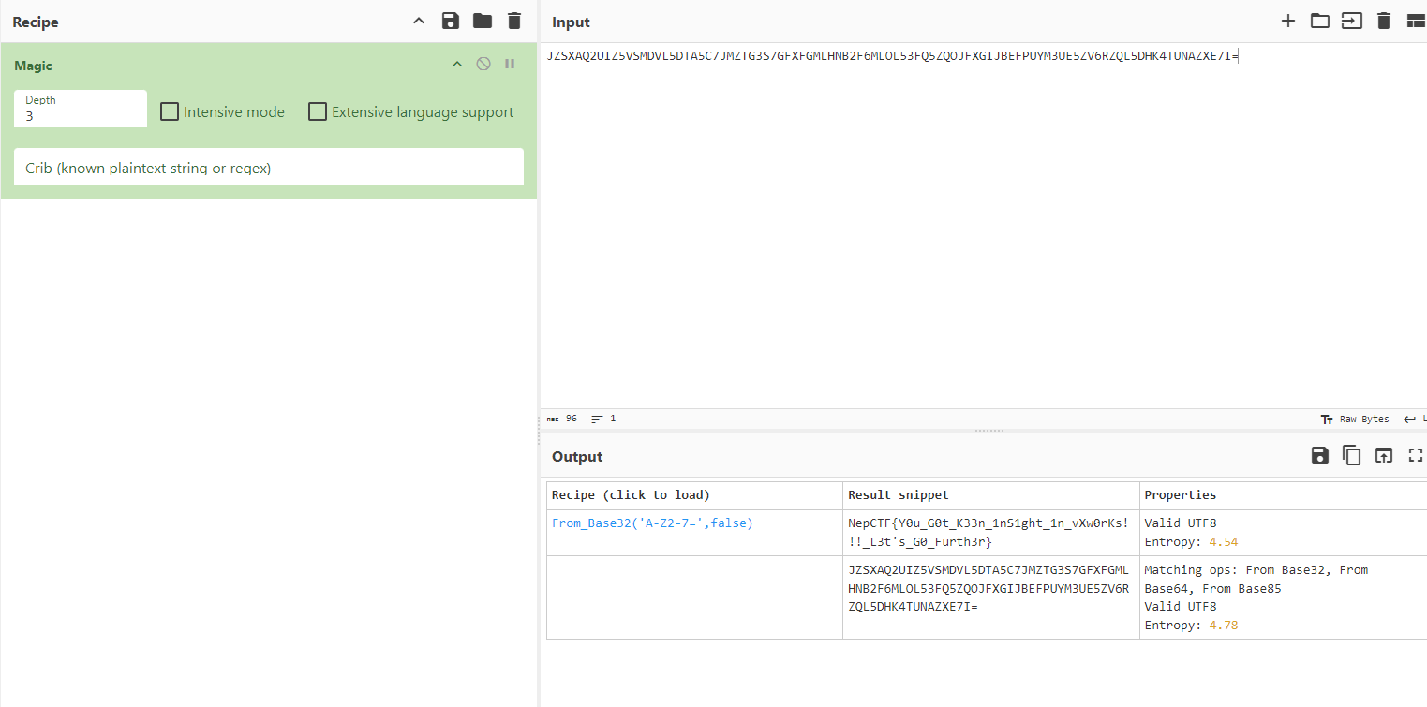Set breakpoint on Magic operation
Viewport: 1427px width, 707px height.
510,65
